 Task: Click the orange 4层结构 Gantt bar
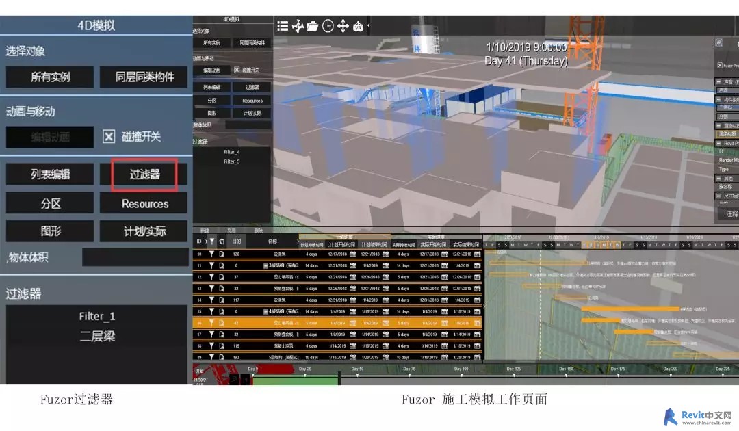pos(630,309)
